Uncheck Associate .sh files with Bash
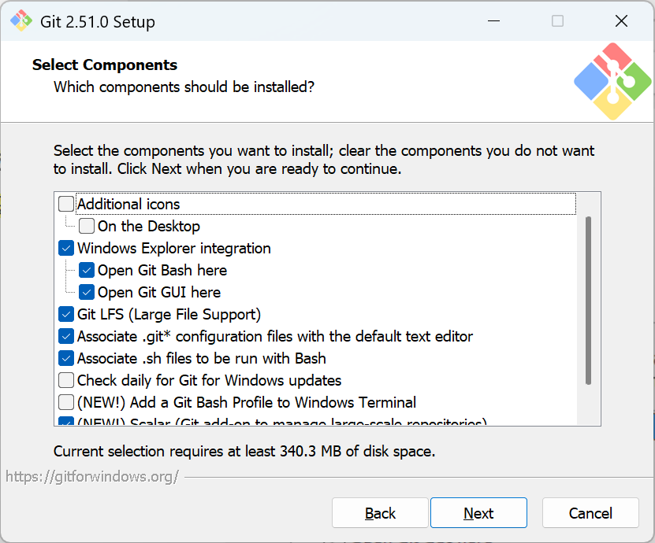This screenshot has width=655, height=543. pyautogui.click(x=66, y=358)
